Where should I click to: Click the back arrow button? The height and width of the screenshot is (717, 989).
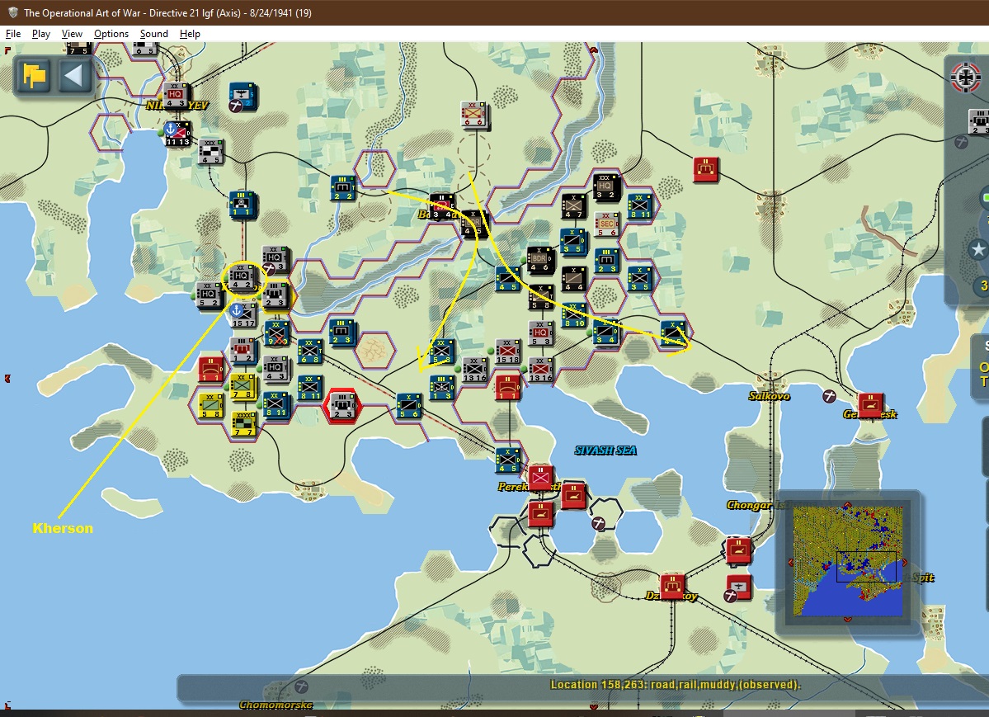(75, 77)
